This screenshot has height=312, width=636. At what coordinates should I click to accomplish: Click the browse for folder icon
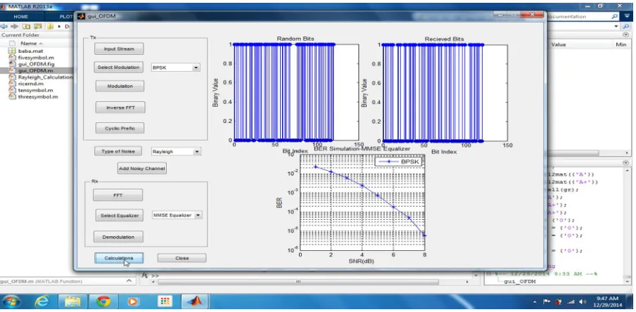[x=38, y=26]
